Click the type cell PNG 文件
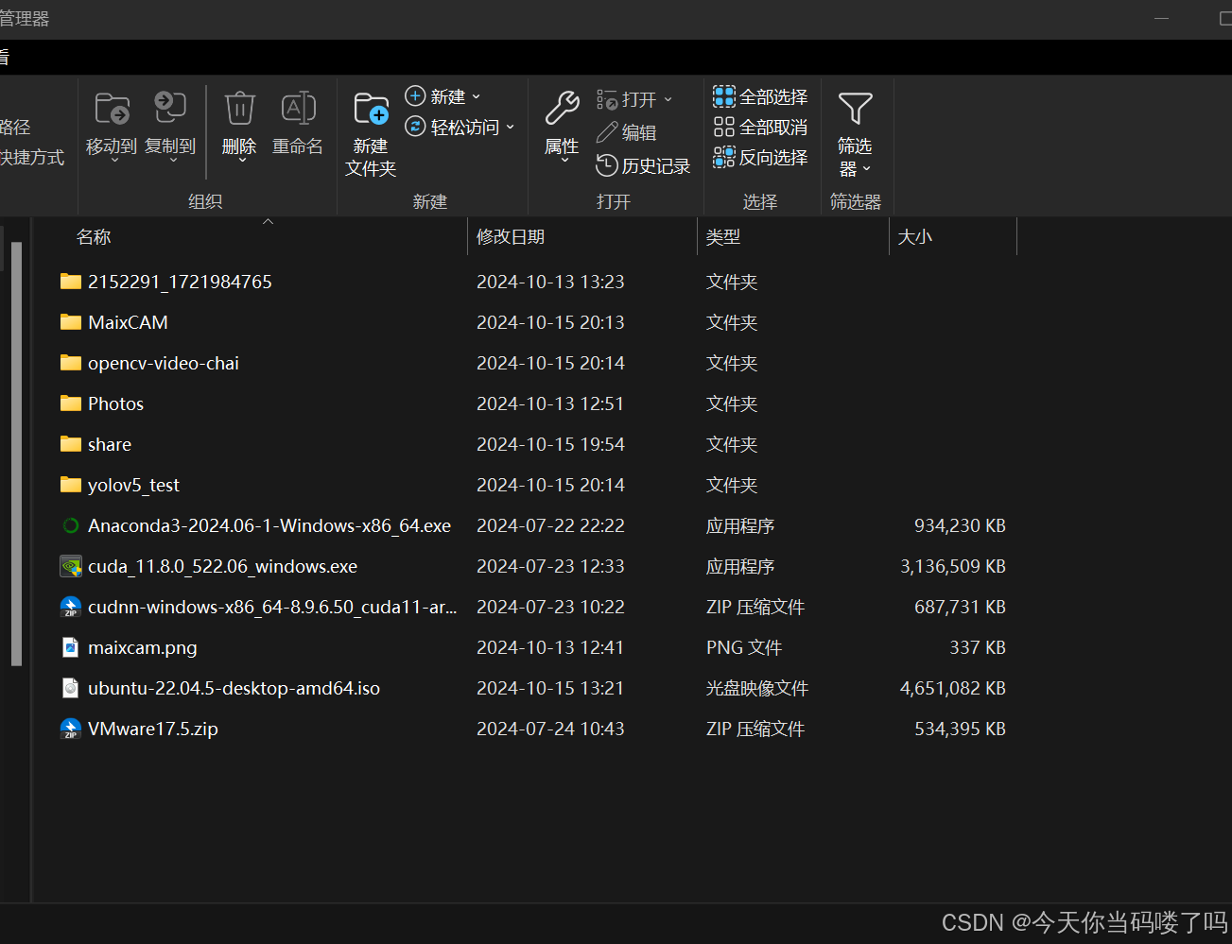1232x944 pixels. point(744,647)
